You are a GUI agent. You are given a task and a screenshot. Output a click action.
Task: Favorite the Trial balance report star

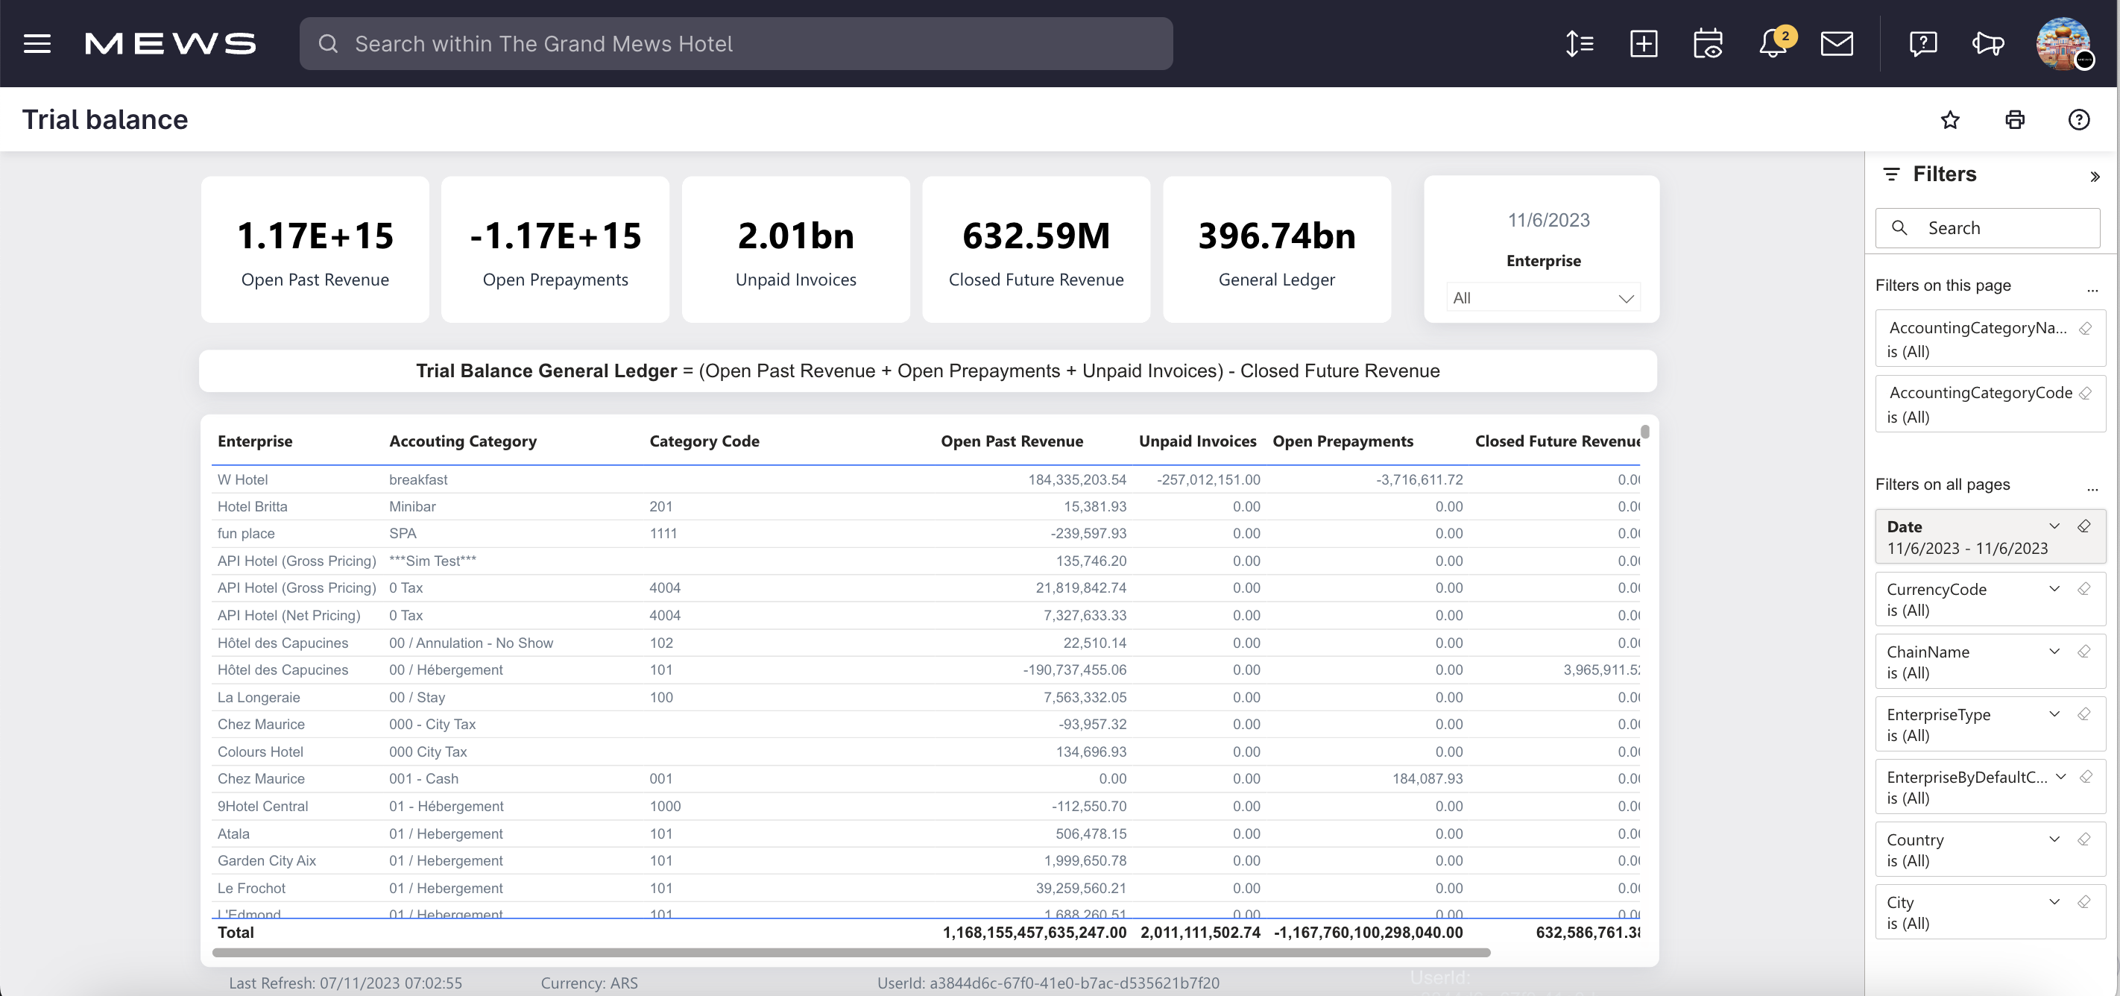(1949, 120)
